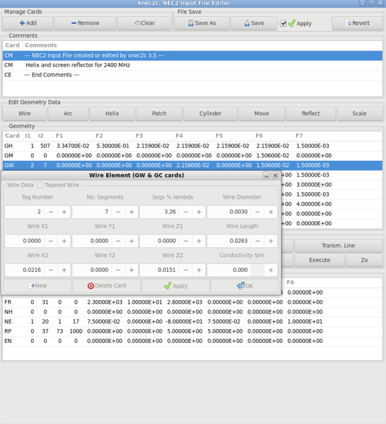The height and width of the screenshot is (424, 386).
Task: Select the CE End Comments row
Action: click(192, 75)
